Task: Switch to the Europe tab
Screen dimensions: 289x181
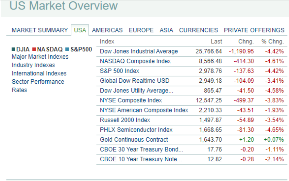Action: tap(141, 30)
